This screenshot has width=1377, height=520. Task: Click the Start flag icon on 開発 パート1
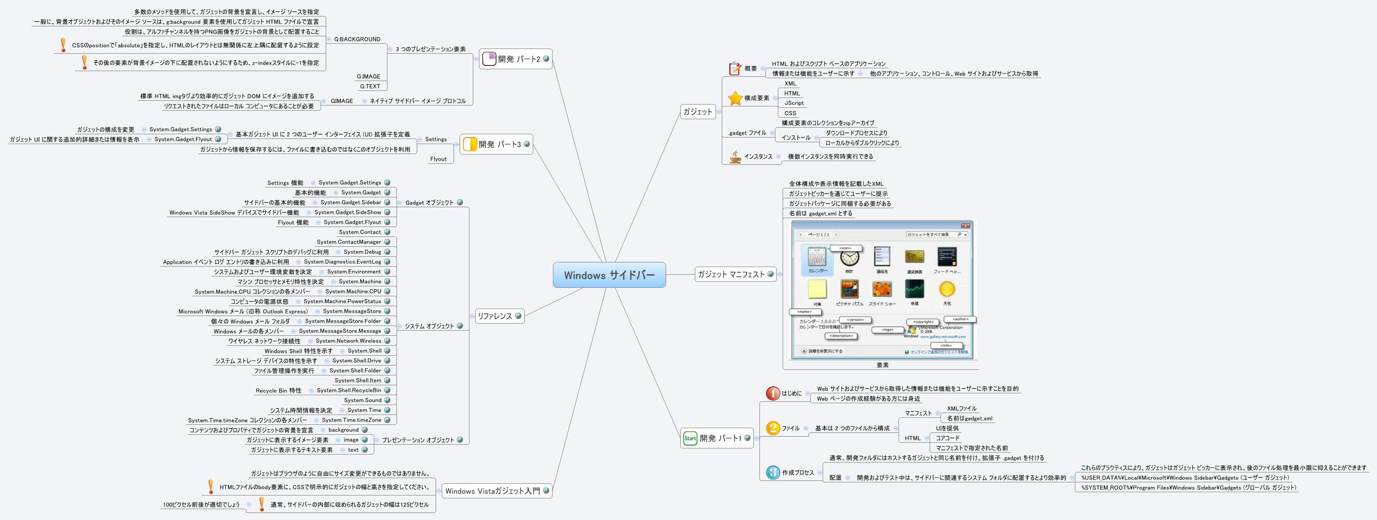[x=690, y=439]
